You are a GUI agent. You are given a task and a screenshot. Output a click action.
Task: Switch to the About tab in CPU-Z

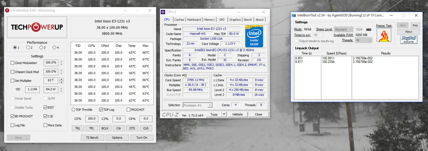coord(260,20)
